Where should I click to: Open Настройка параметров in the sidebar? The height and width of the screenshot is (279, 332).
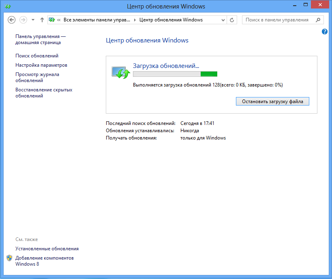[41, 65]
